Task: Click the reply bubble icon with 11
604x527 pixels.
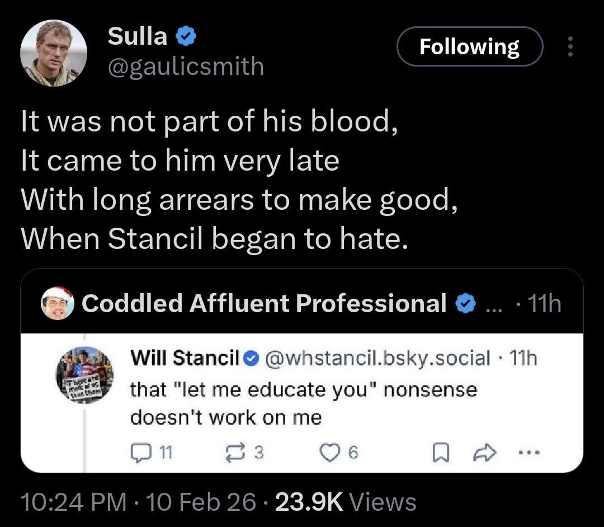Action: coord(138,451)
